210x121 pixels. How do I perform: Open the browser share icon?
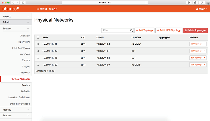coord(195,3)
